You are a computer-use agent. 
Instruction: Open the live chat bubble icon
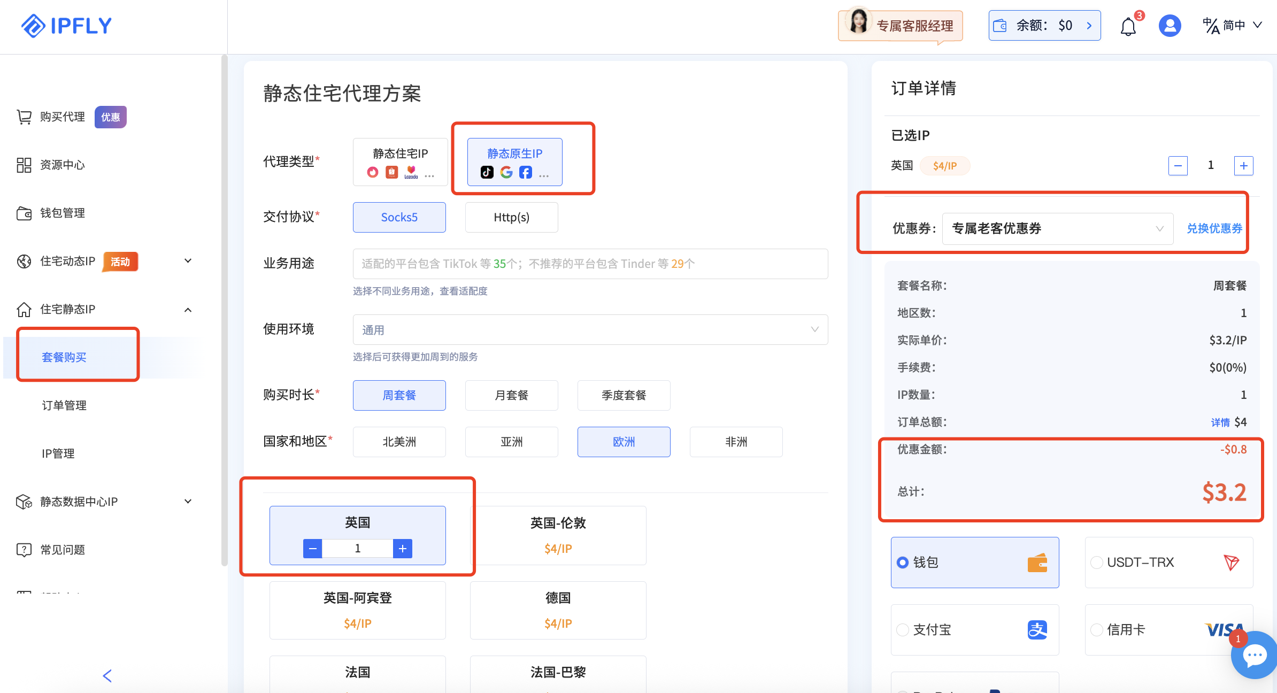1254,656
